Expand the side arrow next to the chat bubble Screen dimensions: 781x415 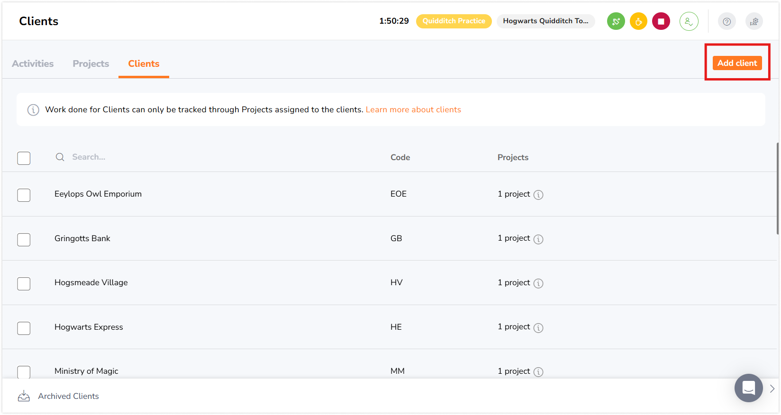772,388
